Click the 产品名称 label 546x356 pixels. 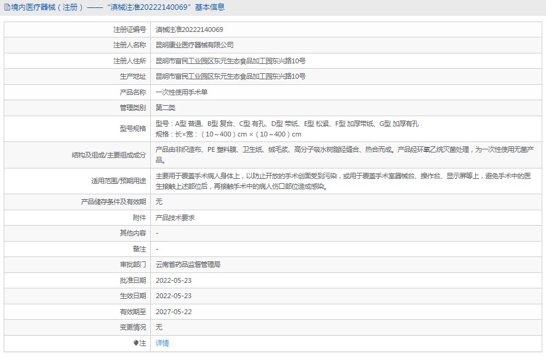133,92
